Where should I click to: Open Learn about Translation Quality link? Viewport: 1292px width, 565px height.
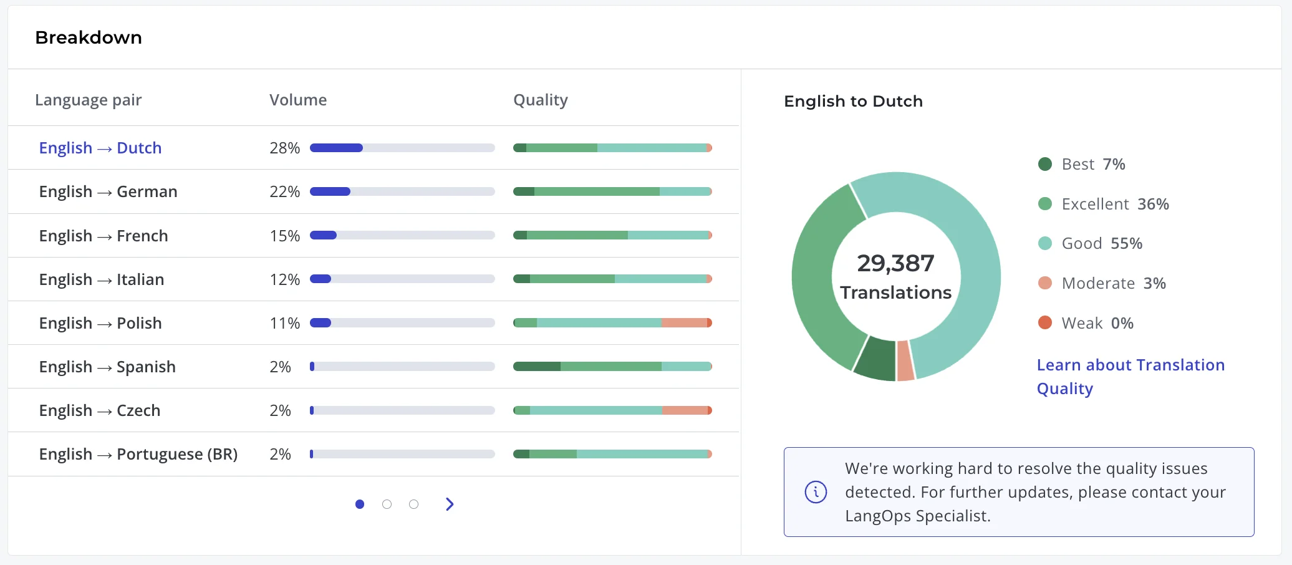point(1130,377)
